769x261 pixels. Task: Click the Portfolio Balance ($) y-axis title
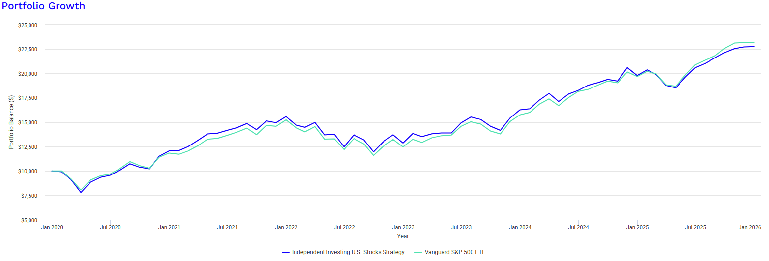(11, 123)
